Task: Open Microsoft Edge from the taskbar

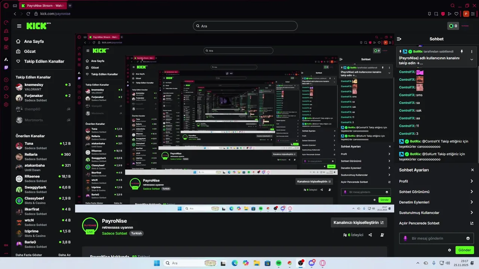Action: (x=234, y=263)
